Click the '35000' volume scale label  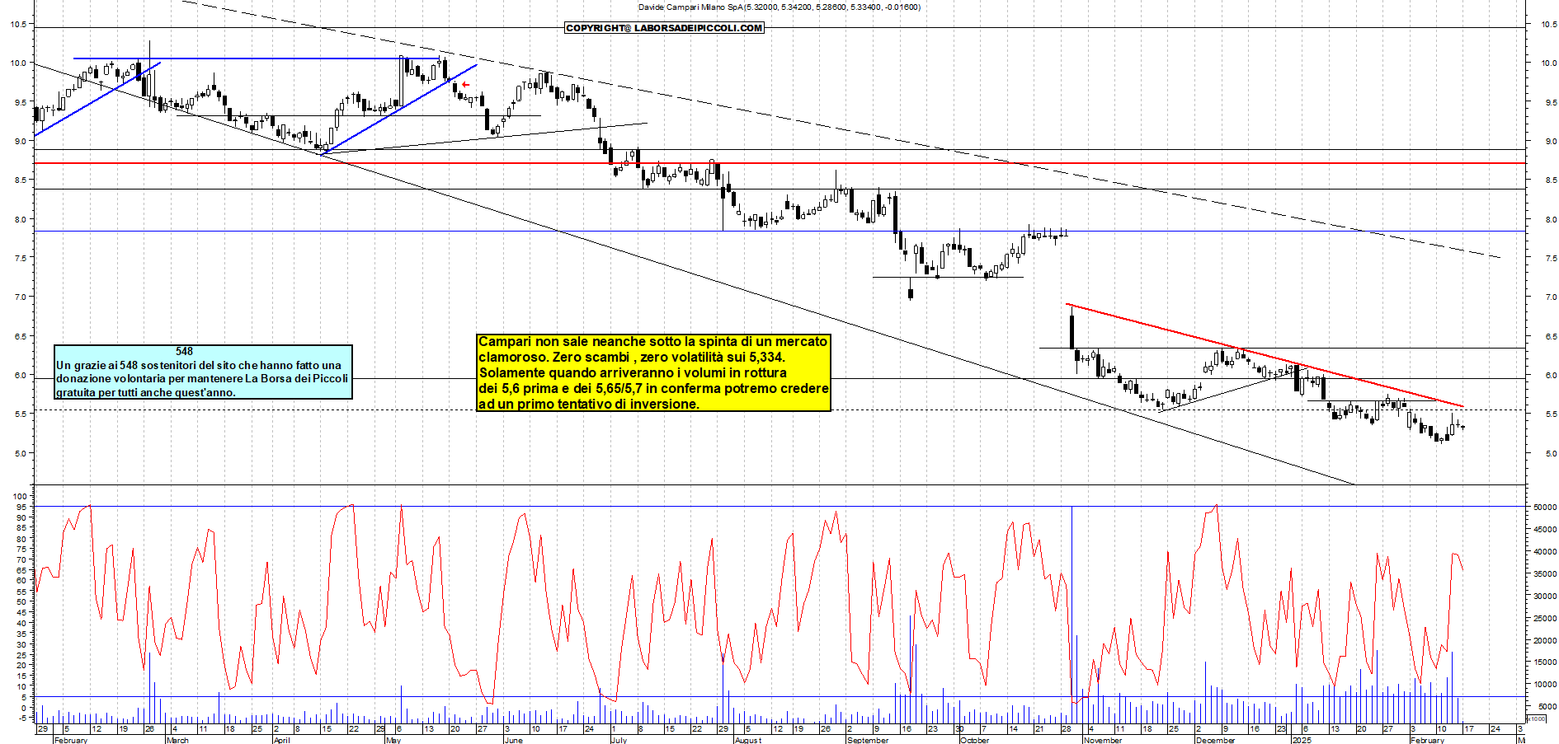coord(1545,574)
